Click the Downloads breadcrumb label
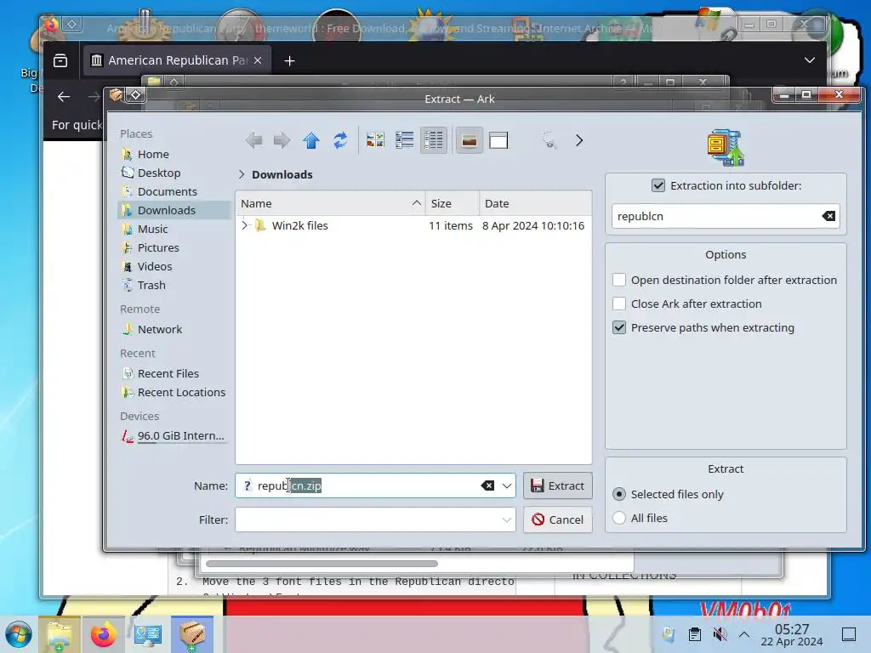This screenshot has width=871, height=653. pos(282,174)
